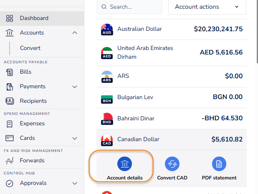Click the Expenses icon in sidebar
Viewport: 258px width, 194px height.
[10, 124]
